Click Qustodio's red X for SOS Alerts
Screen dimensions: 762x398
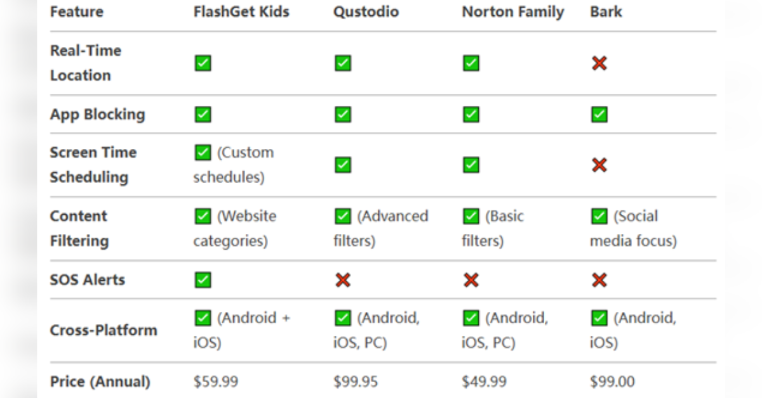coord(343,280)
